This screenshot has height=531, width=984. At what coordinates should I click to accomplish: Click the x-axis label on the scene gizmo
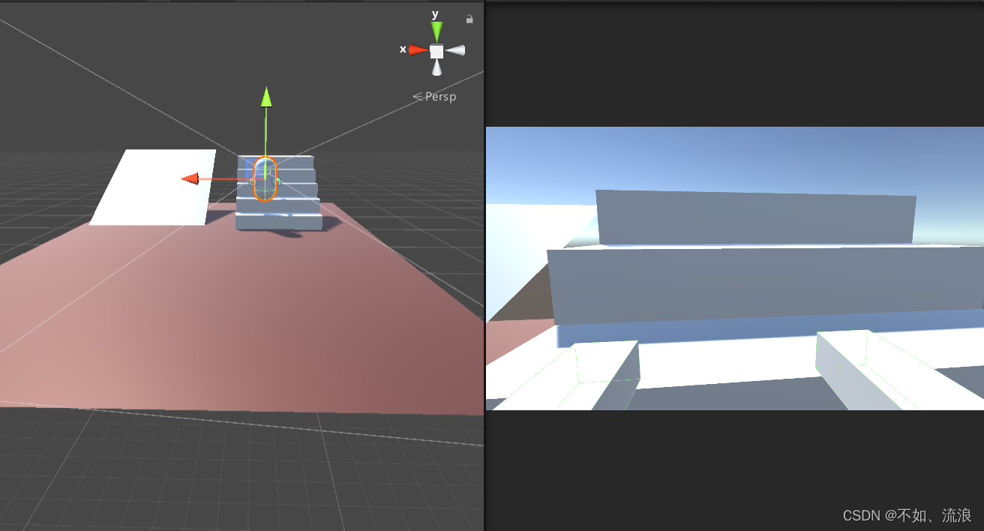click(x=403, y=48)
